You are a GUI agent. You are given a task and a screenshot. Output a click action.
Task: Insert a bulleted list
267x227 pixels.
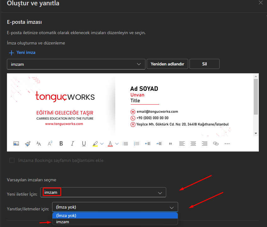tap(125, 144)
